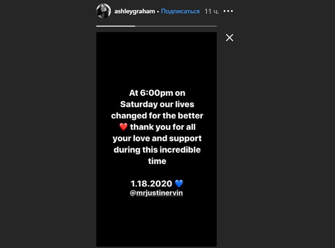Viewport: 335px width, 248px height.
Task: Click the Подписаться follow button
Action: click(180, 11)
